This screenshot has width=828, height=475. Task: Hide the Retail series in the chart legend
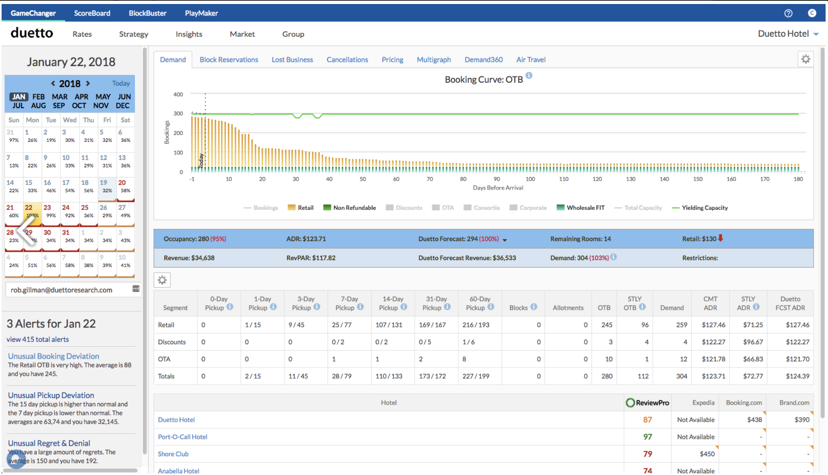tap(306, 208)
